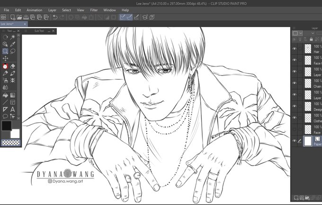Image resolution: width=322 pixels, height=205 pixels.
Task: Click the Scale/Rotate transform icon
Action: click(x=91, y=17)
